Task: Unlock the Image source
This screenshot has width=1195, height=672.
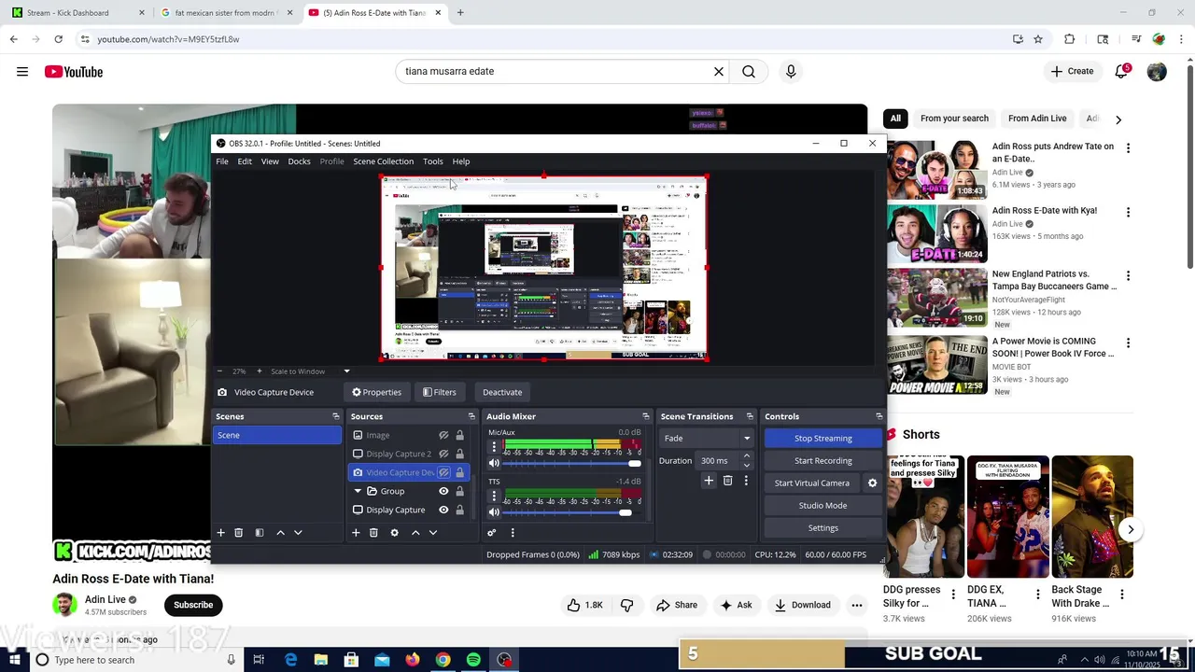Action: [x=459, y=435]
